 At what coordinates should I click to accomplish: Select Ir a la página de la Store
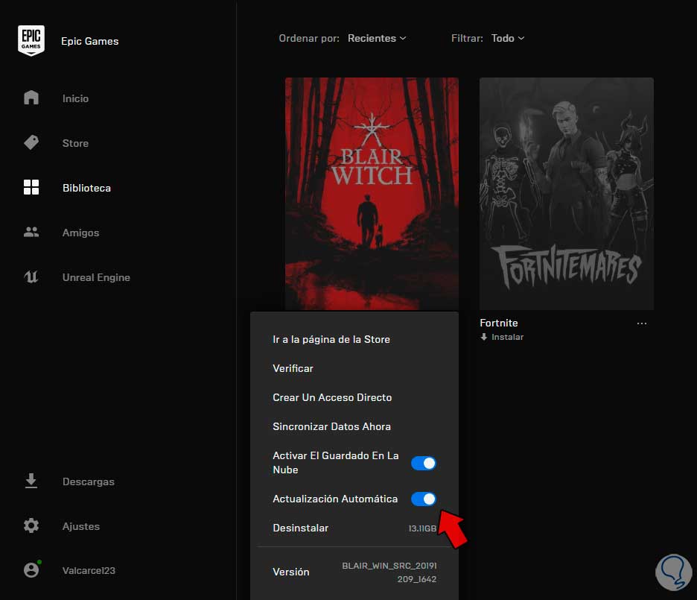point(331,339)
